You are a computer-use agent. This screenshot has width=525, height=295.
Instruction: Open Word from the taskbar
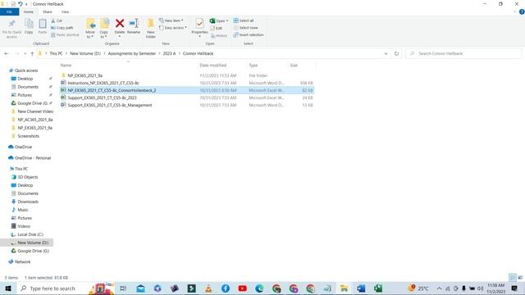tap(361, 288)
